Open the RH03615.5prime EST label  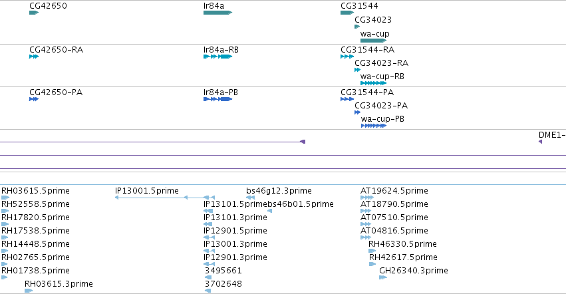point(35,191)
